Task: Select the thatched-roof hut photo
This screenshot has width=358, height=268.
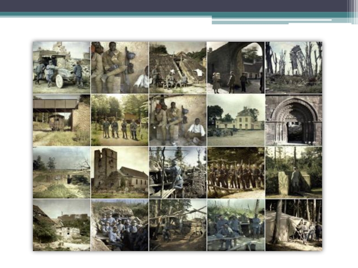Action: tap(178, 67)
